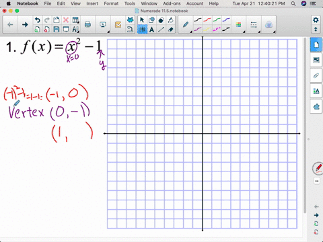Open the document camera icon
The width and height of the screenshot is (323, 242).
tap(130, 30)
